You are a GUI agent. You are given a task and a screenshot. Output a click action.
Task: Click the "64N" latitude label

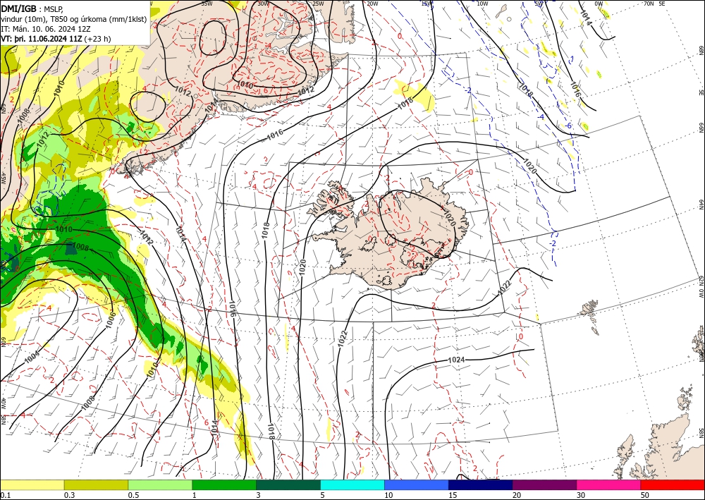point(701,204)
